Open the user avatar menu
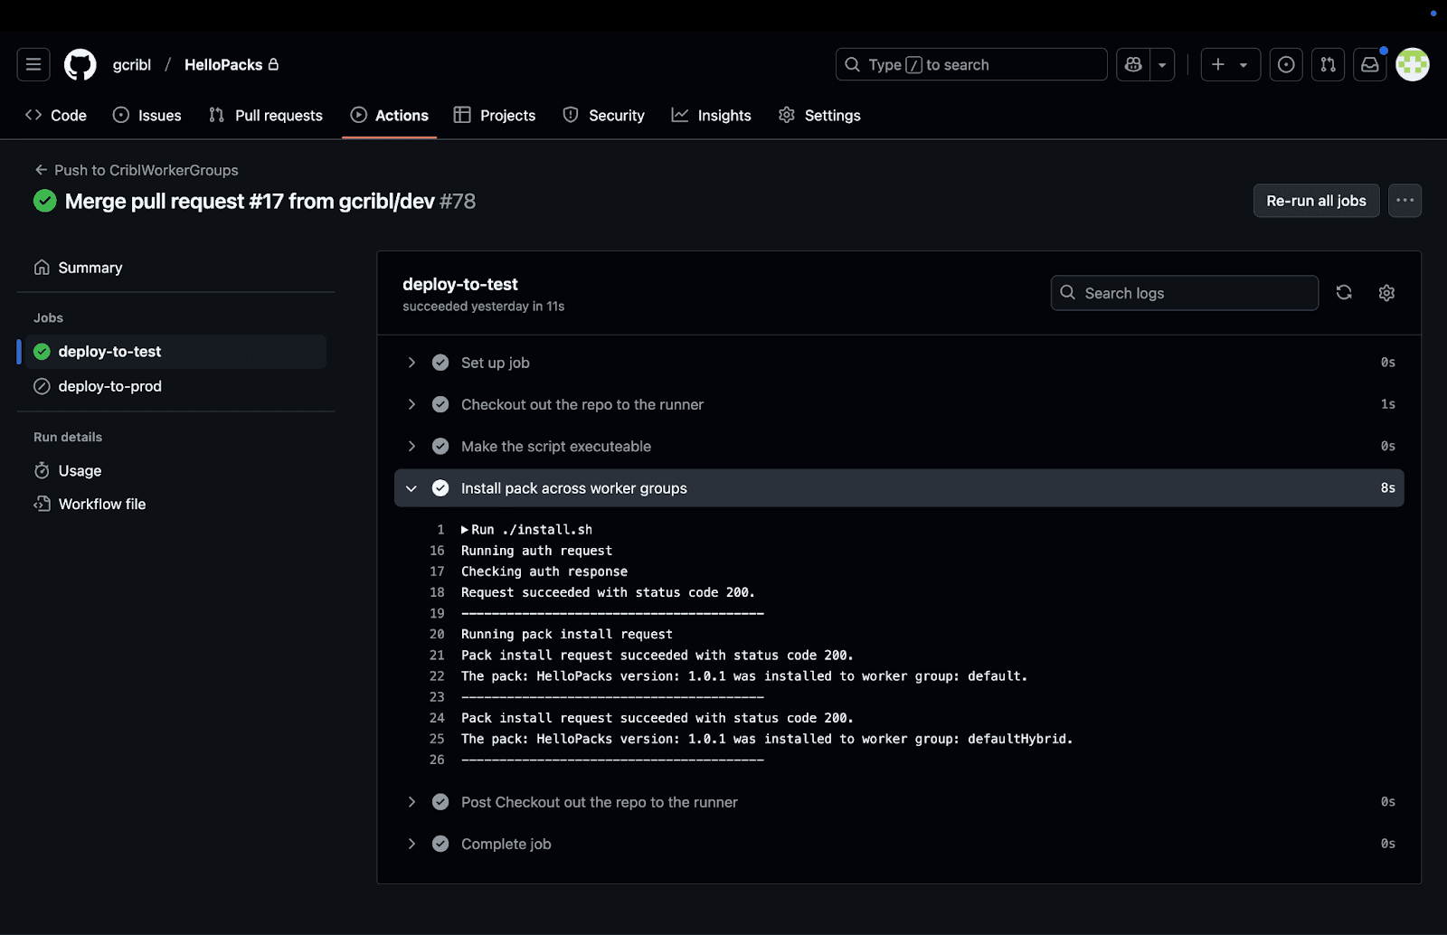Viewport: 1447px width, 935px height. pyautogui.click(x=1412, y=65)
